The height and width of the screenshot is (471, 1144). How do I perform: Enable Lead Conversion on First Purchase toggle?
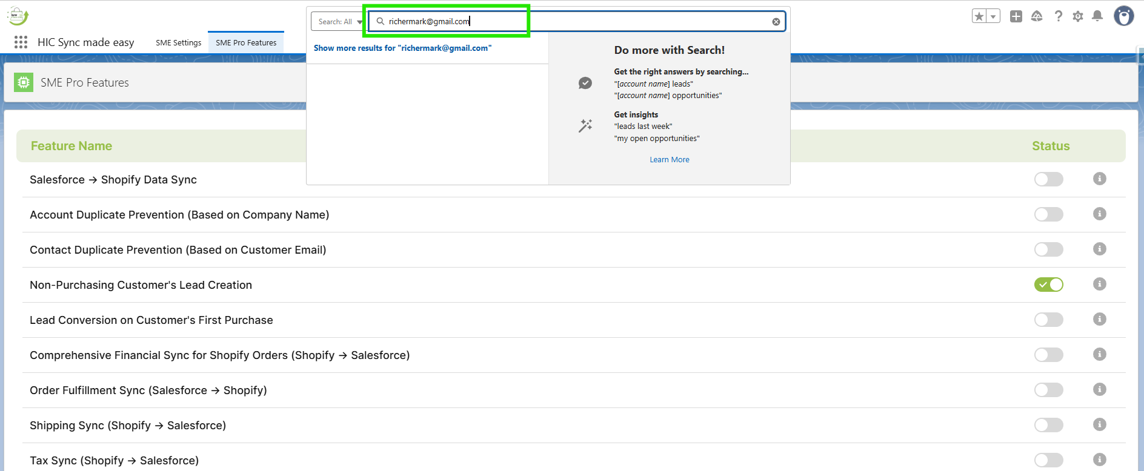pos(1049,320)
